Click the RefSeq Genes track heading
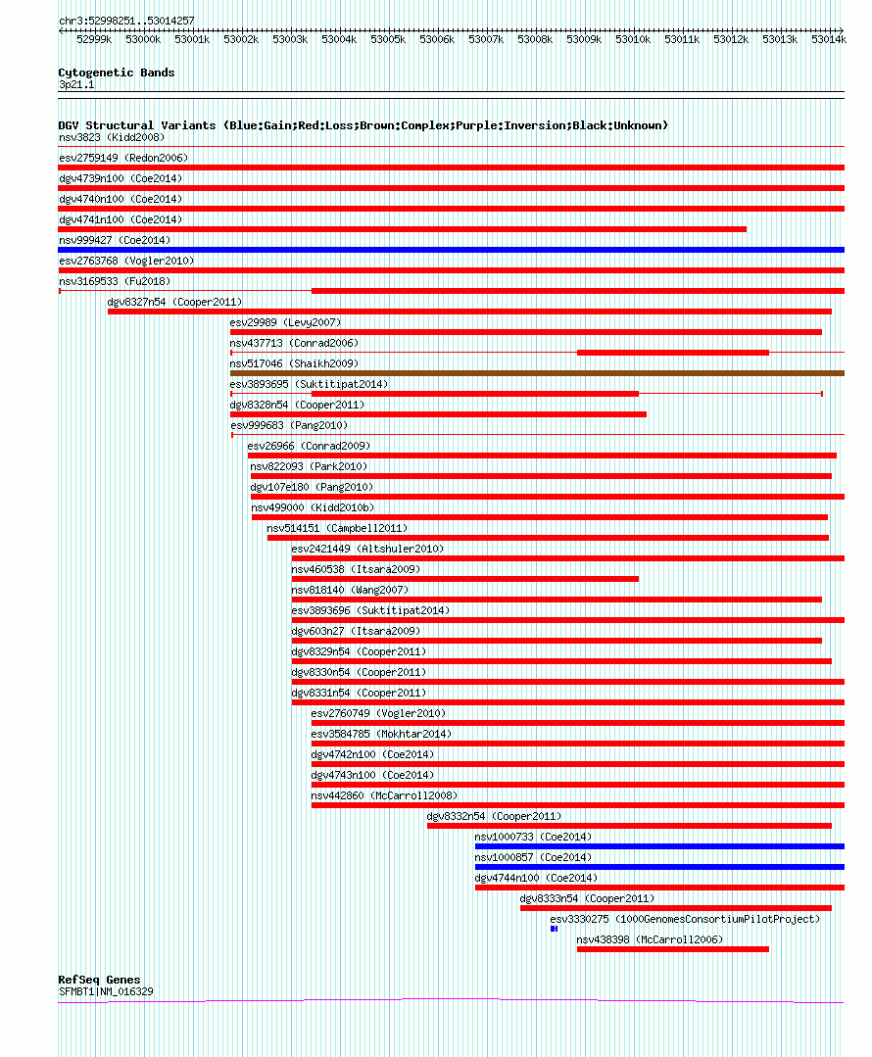Viewport: 872px width, 1057px height. point(99,981)
